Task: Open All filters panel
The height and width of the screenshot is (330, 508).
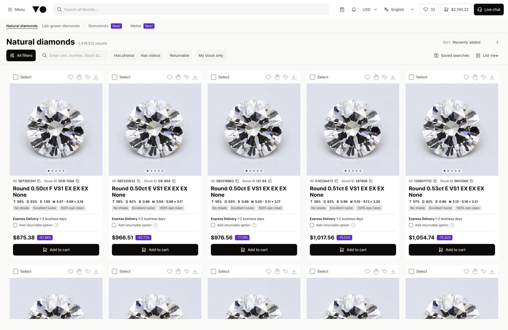Action: (21, 55)
